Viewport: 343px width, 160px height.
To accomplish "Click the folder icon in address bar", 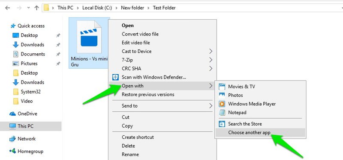I will pyautogui.click(x=46, y=8).
